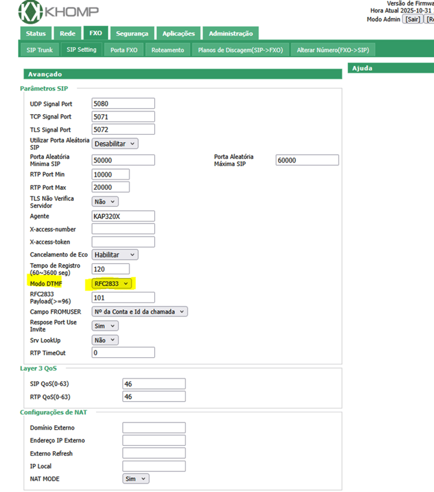Click the Endereço IP Externo field

tap(154, 440)
